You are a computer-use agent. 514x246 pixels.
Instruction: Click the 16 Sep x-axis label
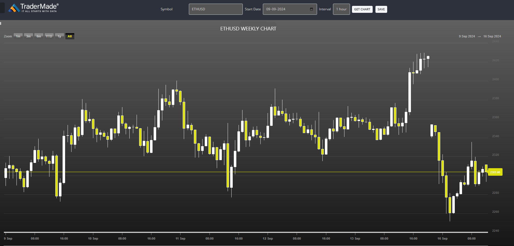coord(442,238)
